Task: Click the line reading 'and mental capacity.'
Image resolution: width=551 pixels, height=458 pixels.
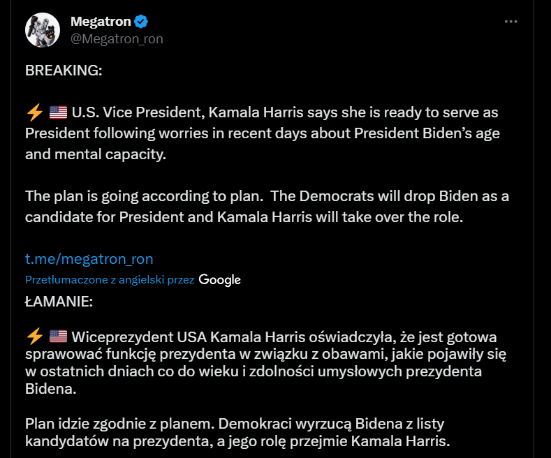Action: coord(96,154)
